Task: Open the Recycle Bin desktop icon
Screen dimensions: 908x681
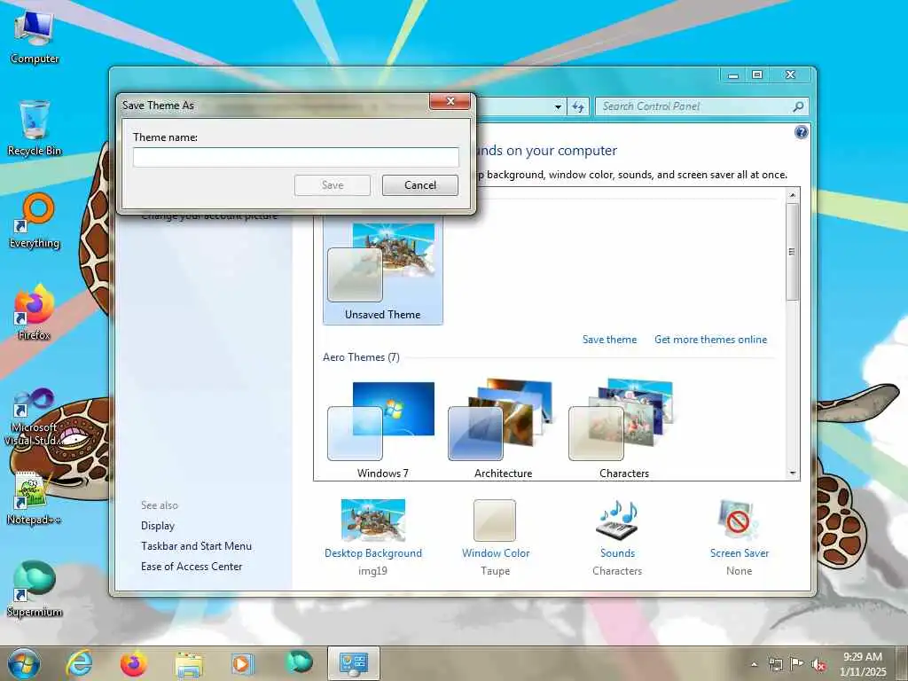Action: pyautogui.click(x=35, y=129)
